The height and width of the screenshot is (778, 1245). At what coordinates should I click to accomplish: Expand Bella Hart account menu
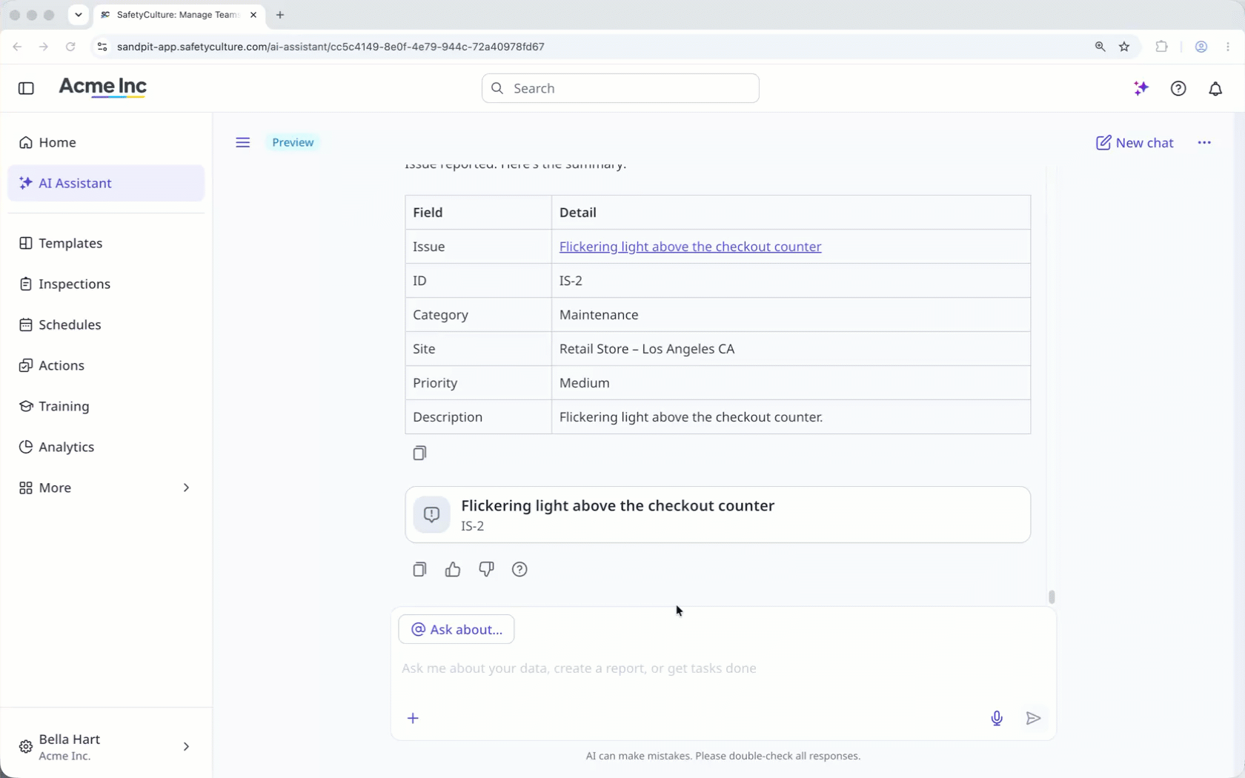[x=106, y=747]
